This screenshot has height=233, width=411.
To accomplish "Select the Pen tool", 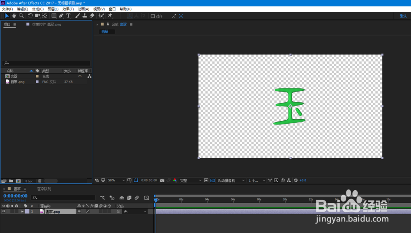I will pos(61,16).
